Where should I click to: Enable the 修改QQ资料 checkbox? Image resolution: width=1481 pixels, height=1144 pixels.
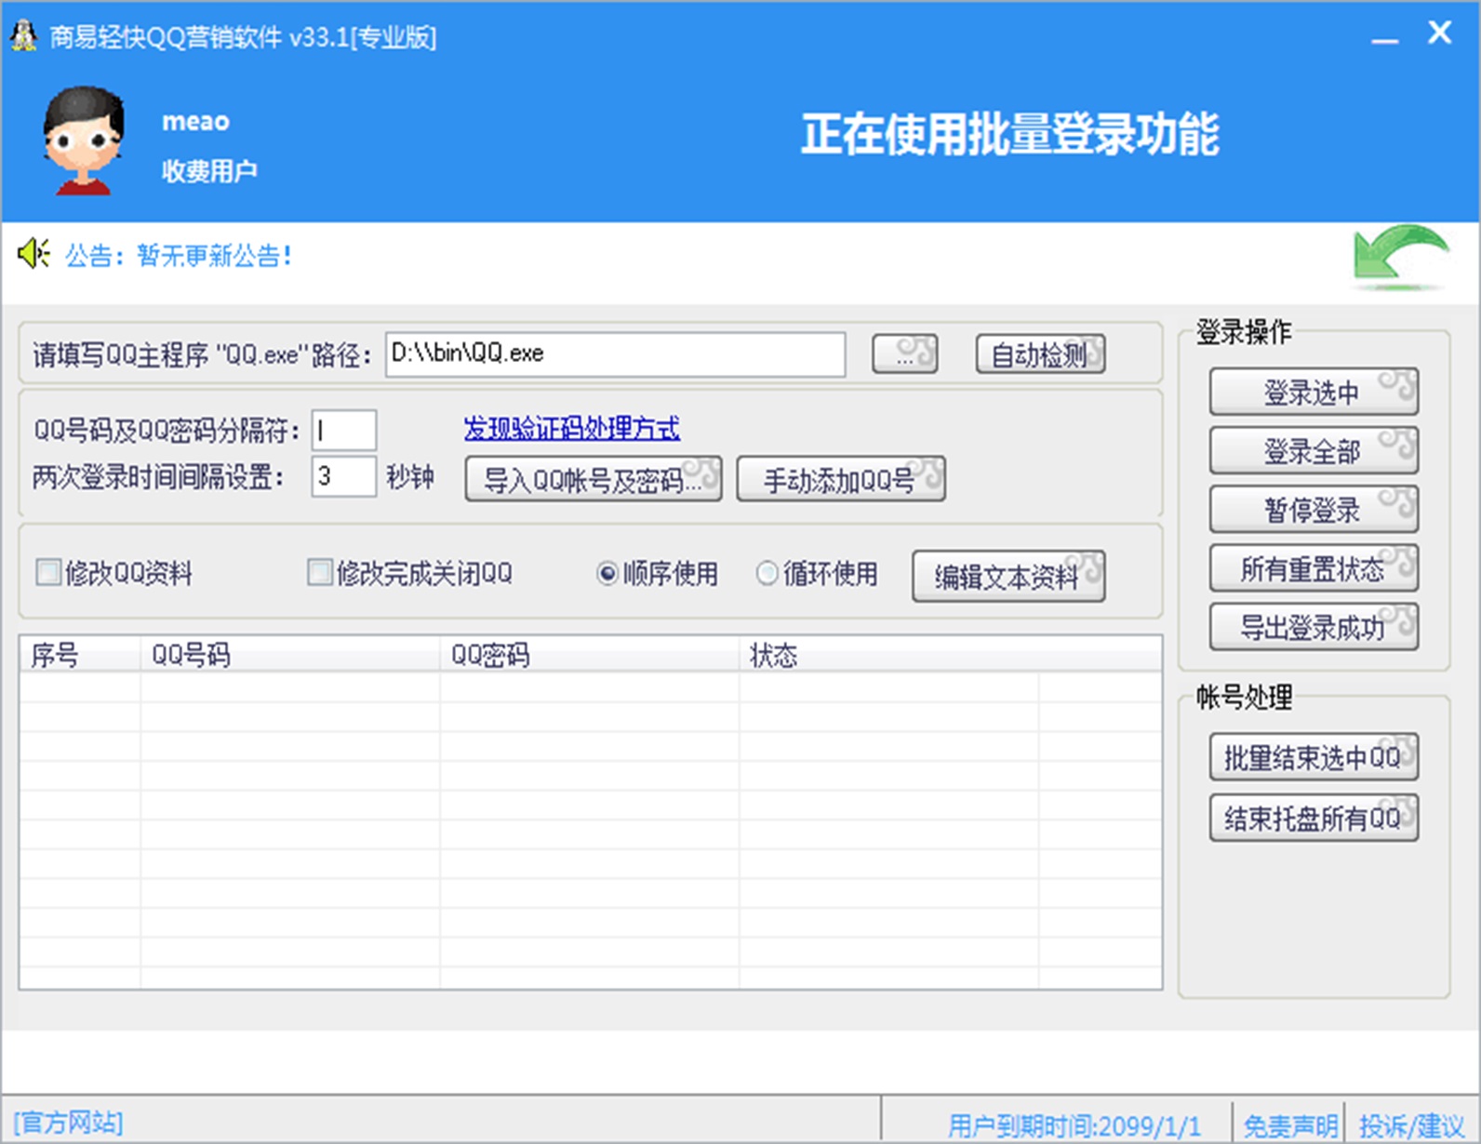(x=48, y=572)
